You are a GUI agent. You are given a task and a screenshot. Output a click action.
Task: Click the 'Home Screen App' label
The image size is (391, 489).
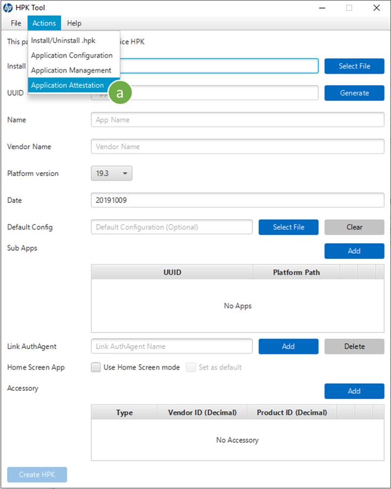[x=36, y=367]
